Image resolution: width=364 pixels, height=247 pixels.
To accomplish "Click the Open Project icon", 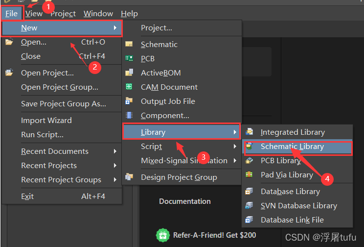I will [x=9, y=73].
